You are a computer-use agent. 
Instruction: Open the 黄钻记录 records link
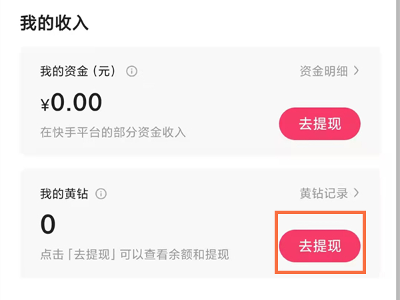click(x=323, y=194)
